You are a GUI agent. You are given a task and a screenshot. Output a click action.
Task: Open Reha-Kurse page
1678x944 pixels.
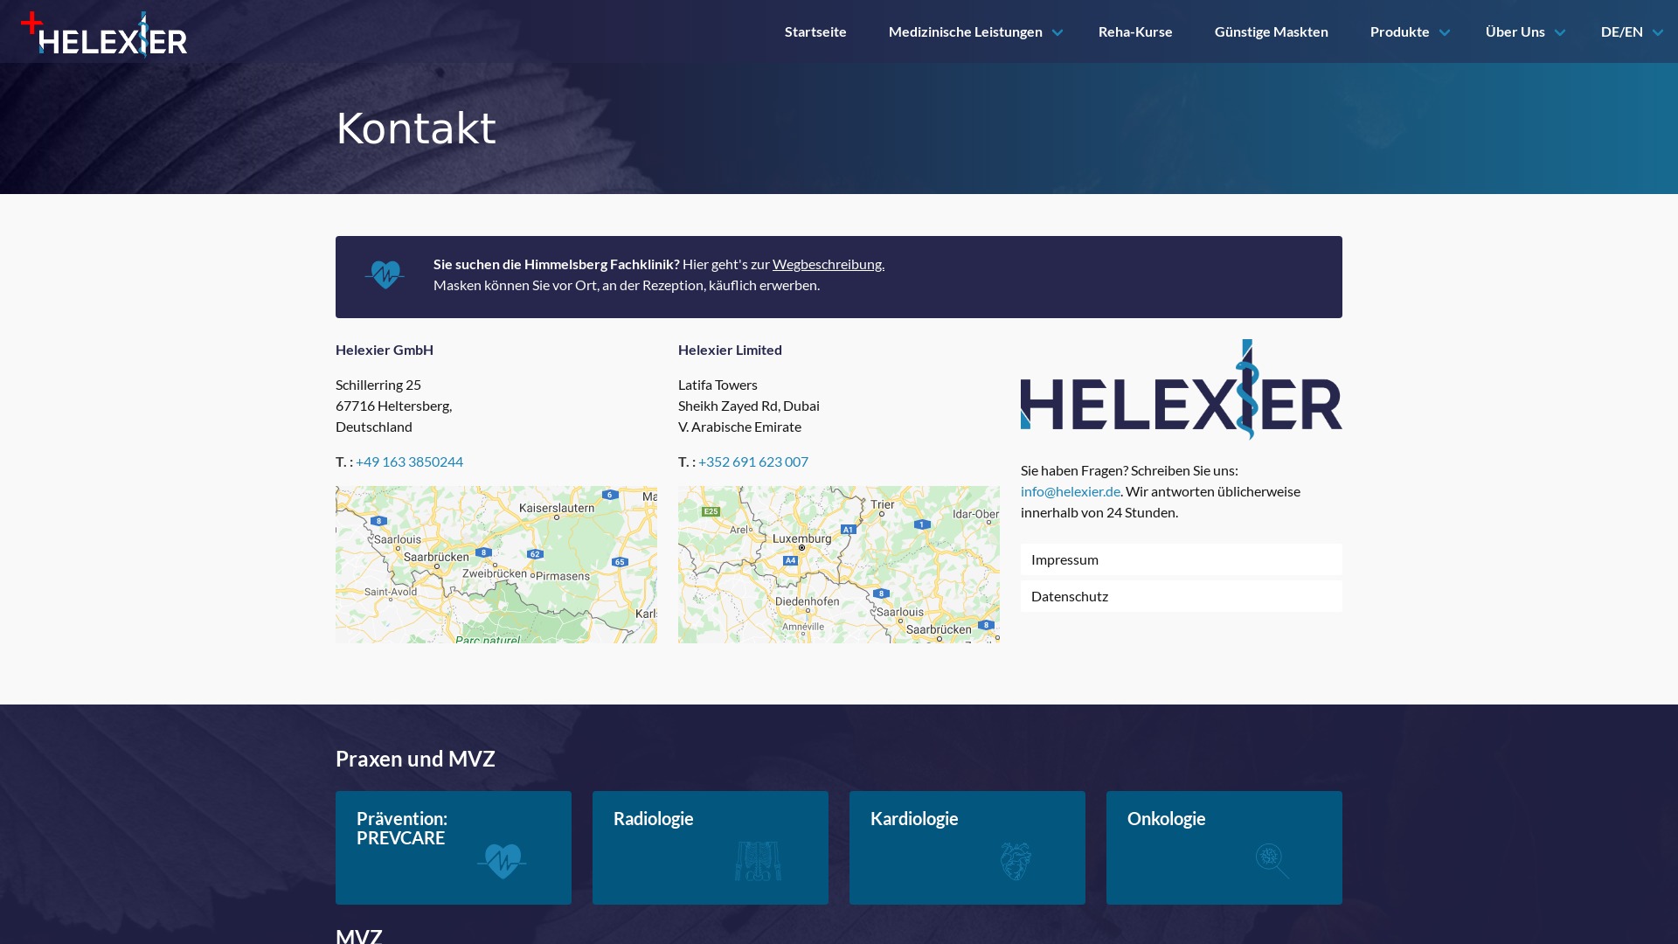click(x=1135, y=31)
